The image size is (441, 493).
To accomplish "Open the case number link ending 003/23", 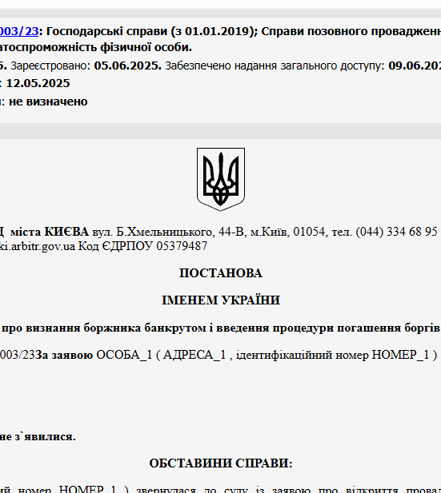I will pyautogui.click(x=19, y=31).
